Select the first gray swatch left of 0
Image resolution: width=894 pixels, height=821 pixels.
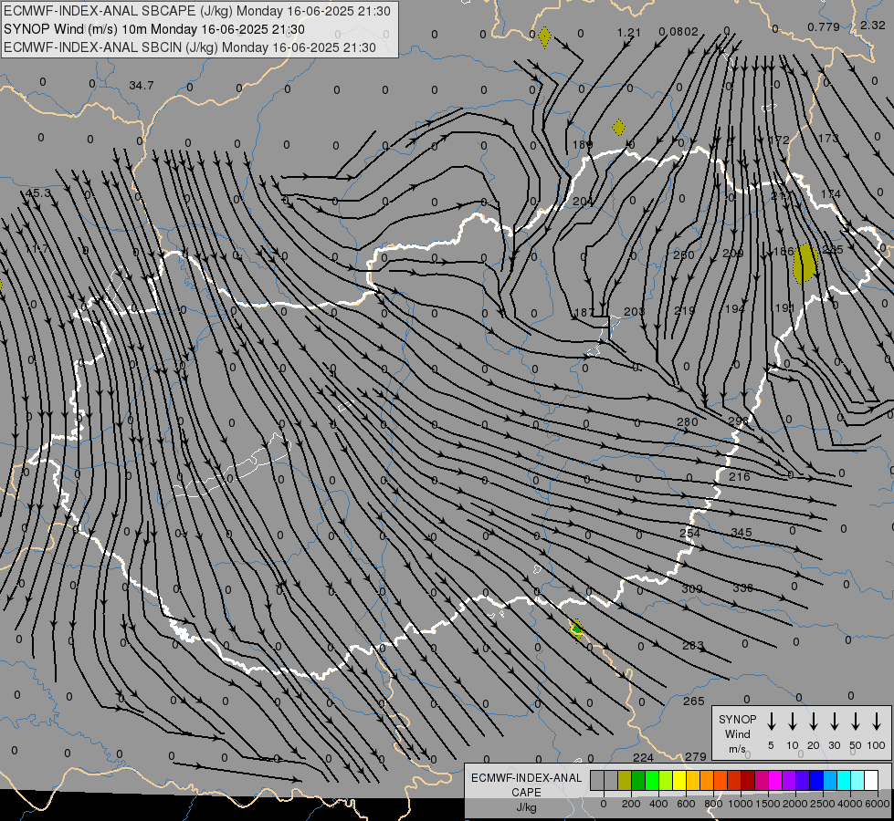pos(597,781)
